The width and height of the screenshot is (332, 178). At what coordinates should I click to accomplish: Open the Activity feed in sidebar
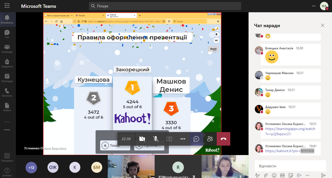pyautogui.click(x=7, y=19)
